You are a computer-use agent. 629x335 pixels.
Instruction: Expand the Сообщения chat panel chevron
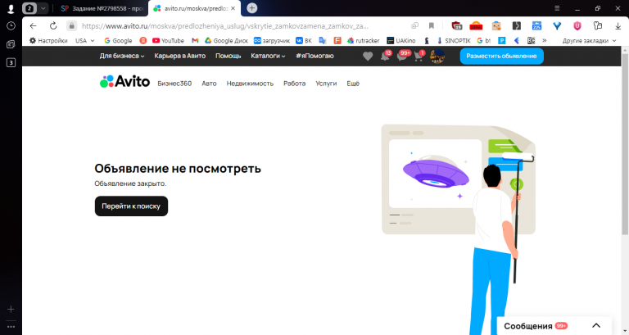point(596,325)
